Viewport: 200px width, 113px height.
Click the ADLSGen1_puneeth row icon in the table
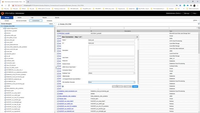coord(58,34)
